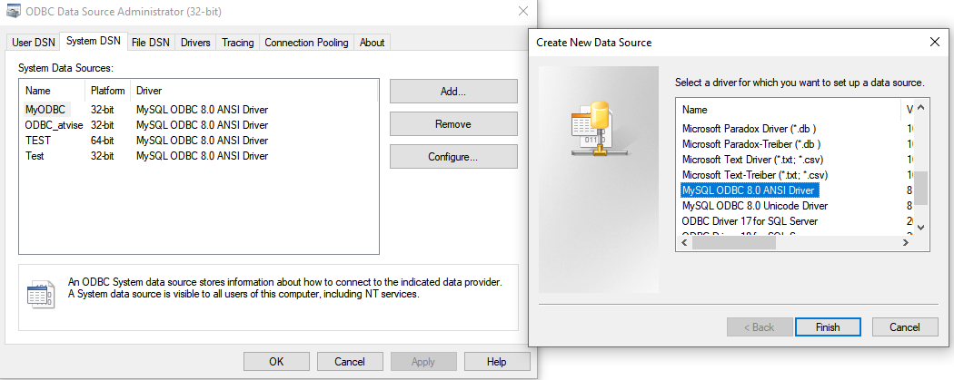Screen dimensions: 954x380
Task: Open the User DSN tab
Action: 33,43
